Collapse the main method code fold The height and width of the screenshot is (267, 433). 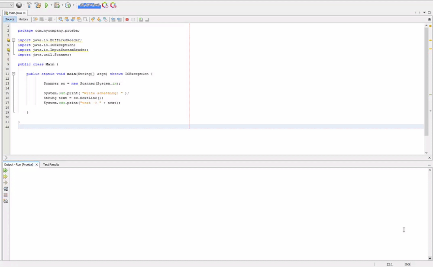point(13,74)
